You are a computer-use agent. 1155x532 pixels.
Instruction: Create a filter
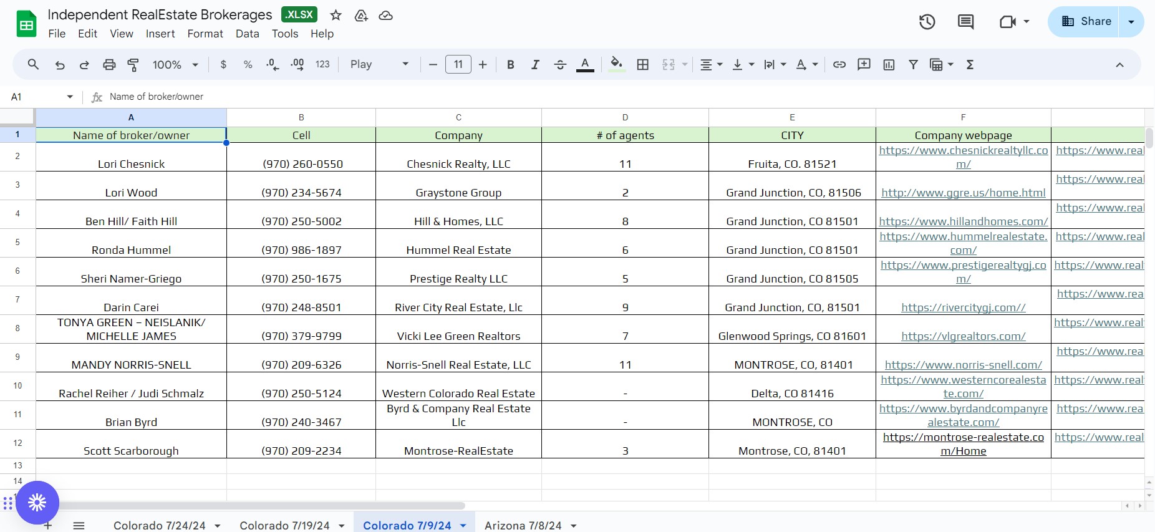913,64
